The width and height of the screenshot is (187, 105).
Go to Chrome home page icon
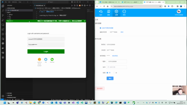[108, 6]
